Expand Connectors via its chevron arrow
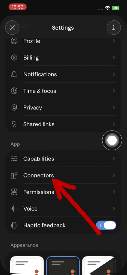This screenshot has width=127, height=275. click(114, 175)
